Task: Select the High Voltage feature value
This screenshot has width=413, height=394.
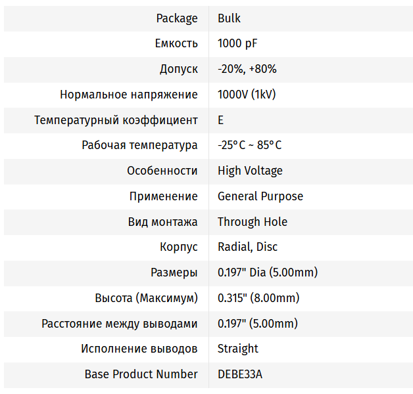Action: (x=250, y=171)
